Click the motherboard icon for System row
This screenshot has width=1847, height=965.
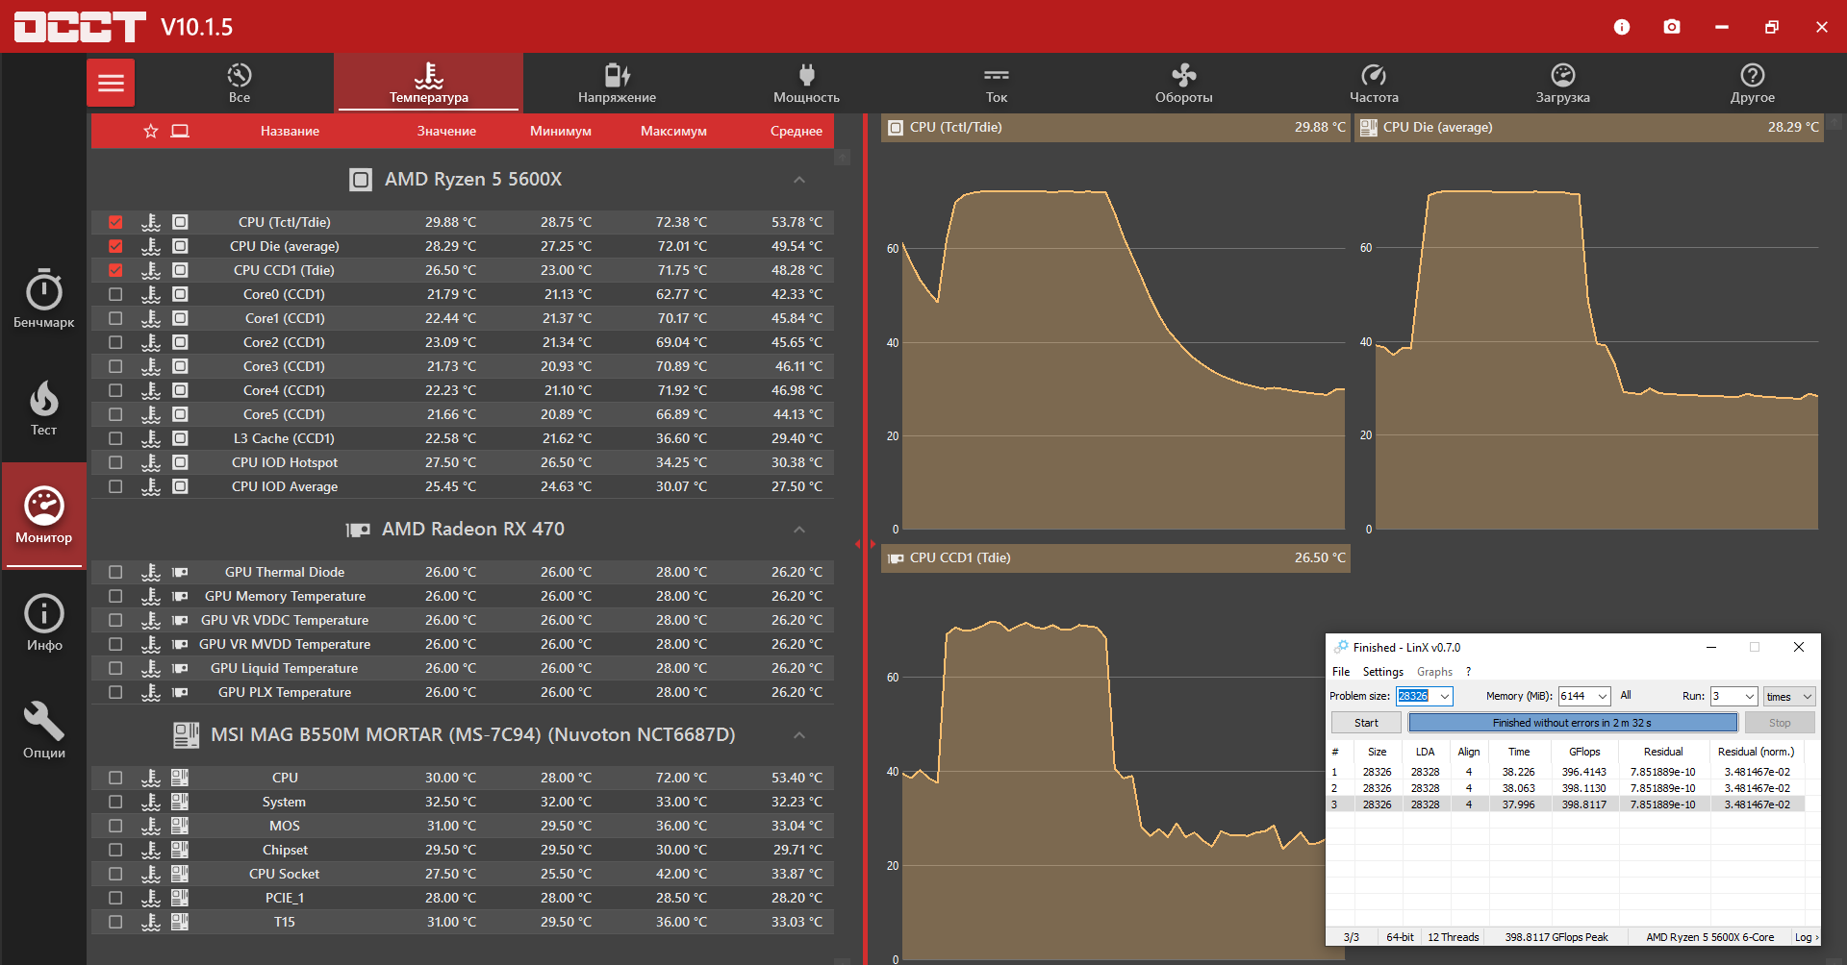click(180, 802)
